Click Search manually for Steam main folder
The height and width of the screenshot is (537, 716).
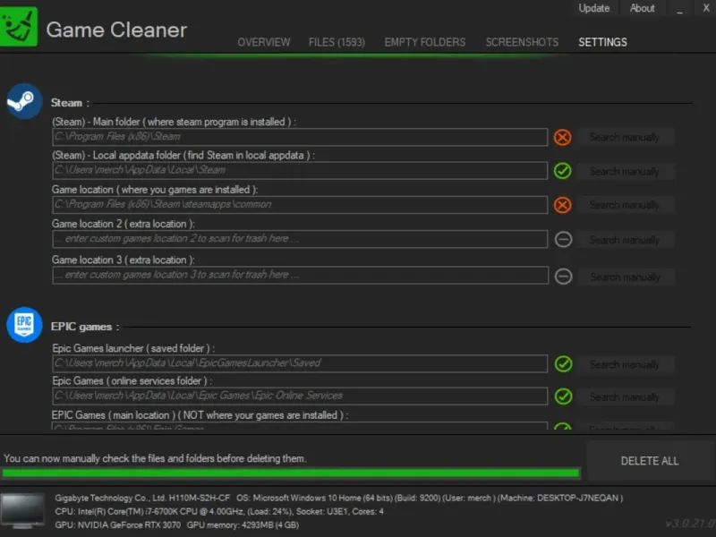[x=625, y=137]
